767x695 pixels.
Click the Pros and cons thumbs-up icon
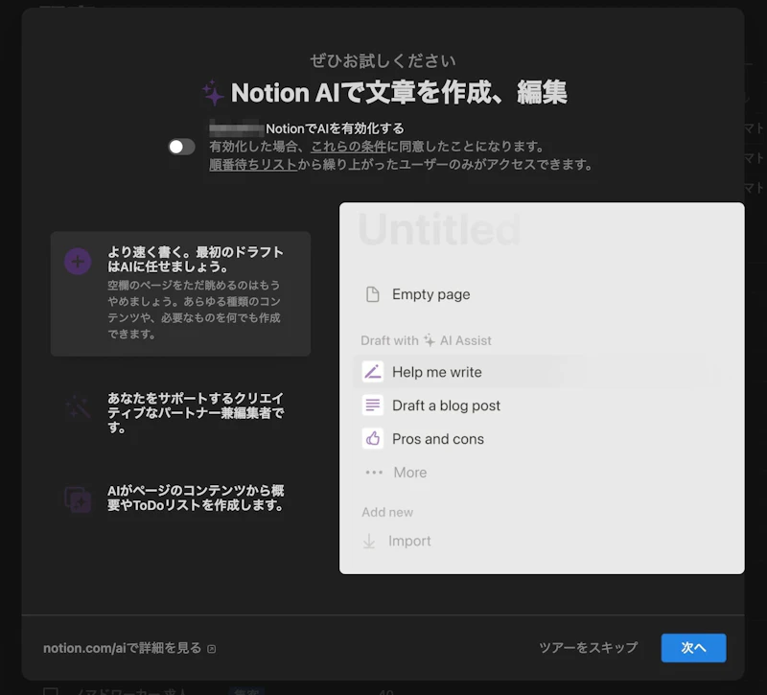point(373,438)
